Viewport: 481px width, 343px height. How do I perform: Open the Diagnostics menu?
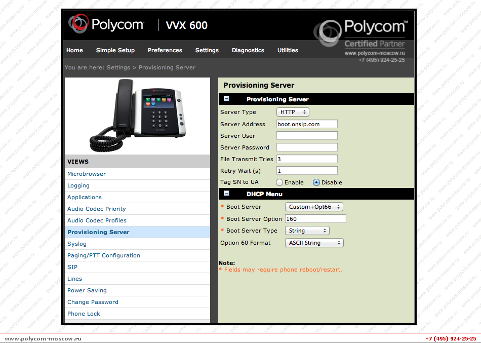248,50
